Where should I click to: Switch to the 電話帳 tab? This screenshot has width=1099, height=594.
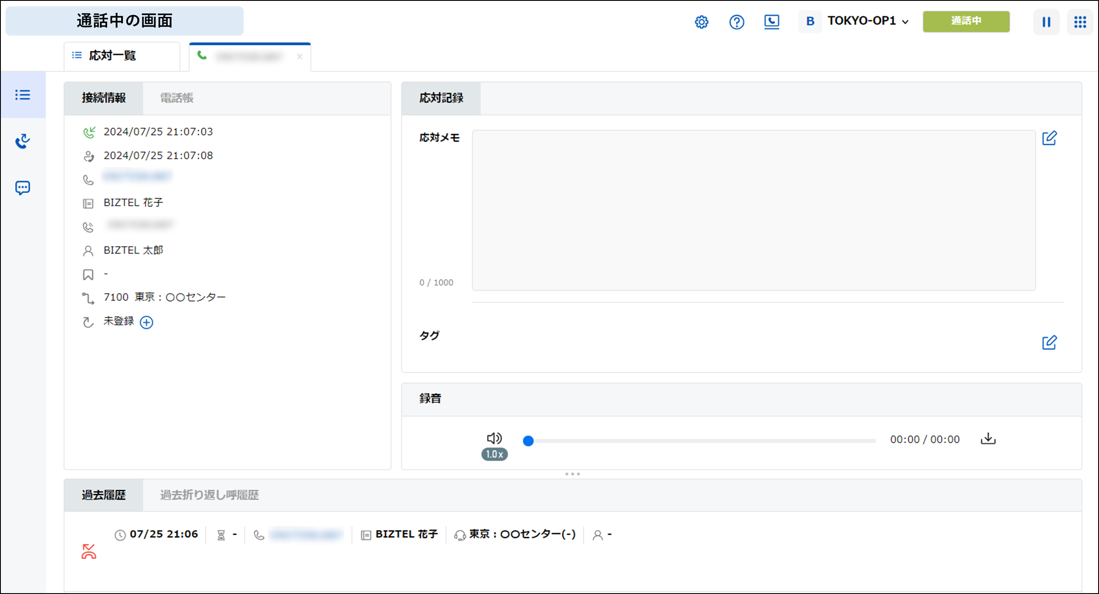177,98
